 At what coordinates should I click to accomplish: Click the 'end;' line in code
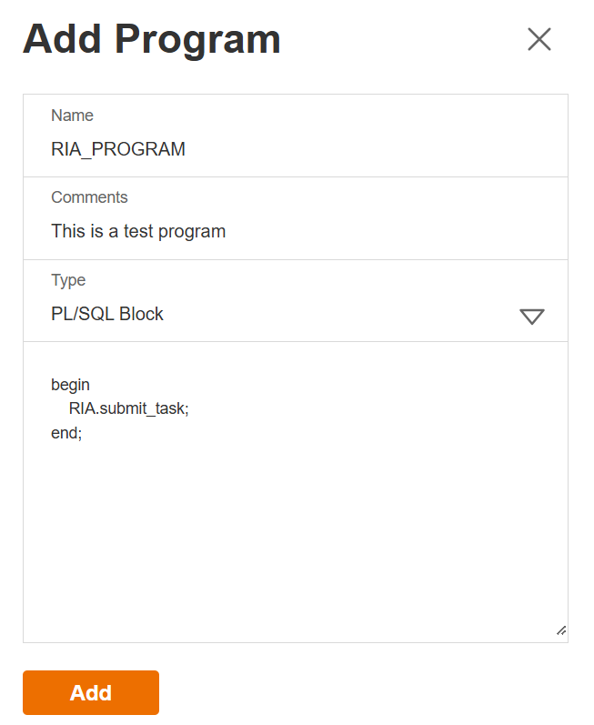66,433
